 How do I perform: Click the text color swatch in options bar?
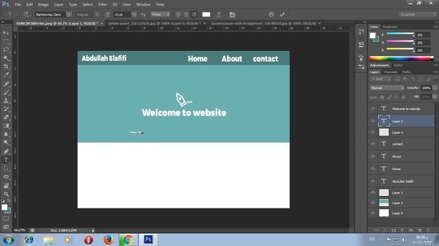click(206, 14)
